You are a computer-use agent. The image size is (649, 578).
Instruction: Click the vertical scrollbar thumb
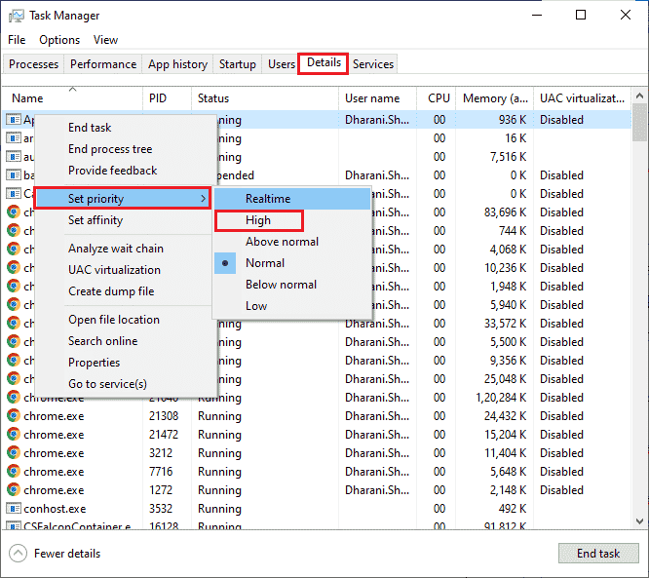(x=639, y=123)
